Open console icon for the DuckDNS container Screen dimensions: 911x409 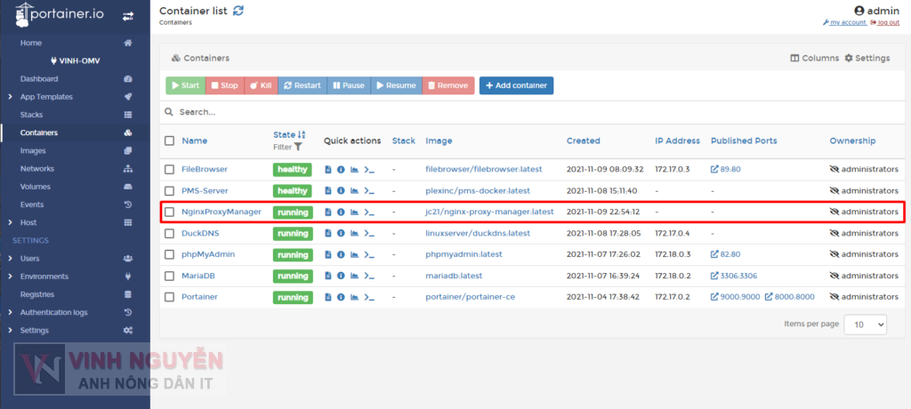pyautogui.click(x=369, y=234)
